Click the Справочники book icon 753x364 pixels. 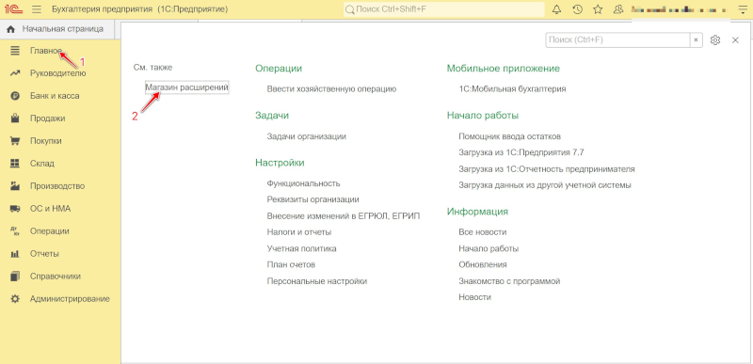tap(15, 277)
